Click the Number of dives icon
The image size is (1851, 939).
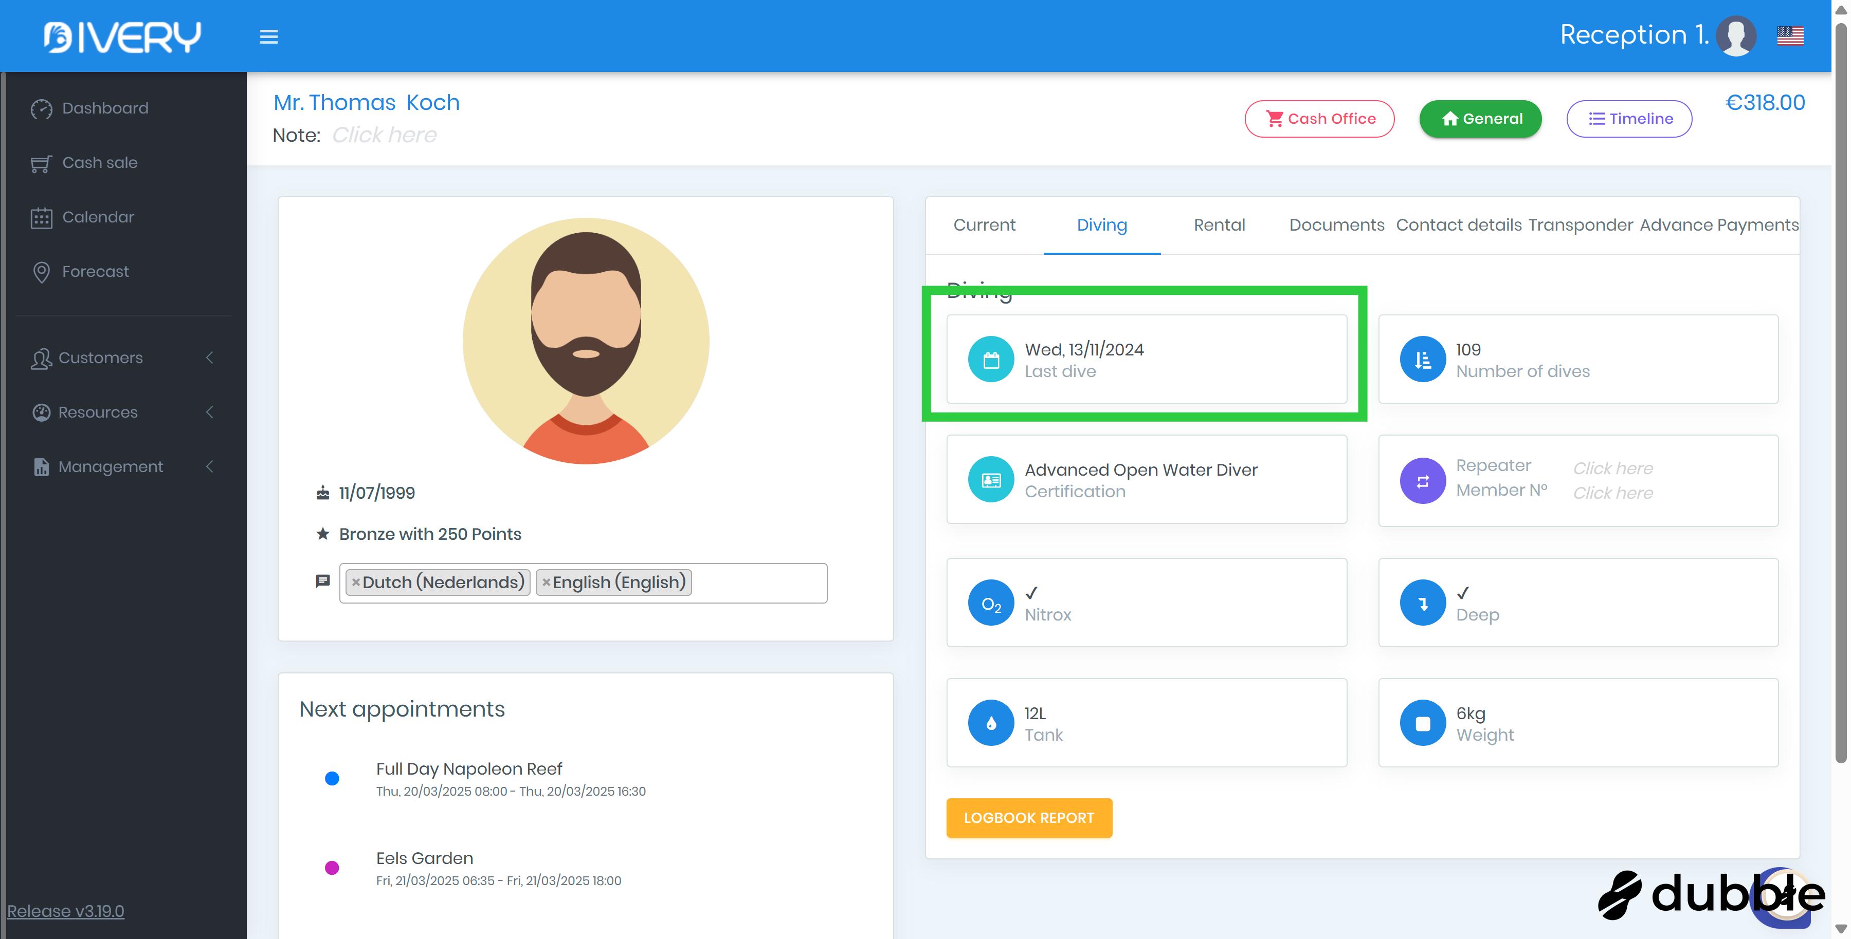1422,360
